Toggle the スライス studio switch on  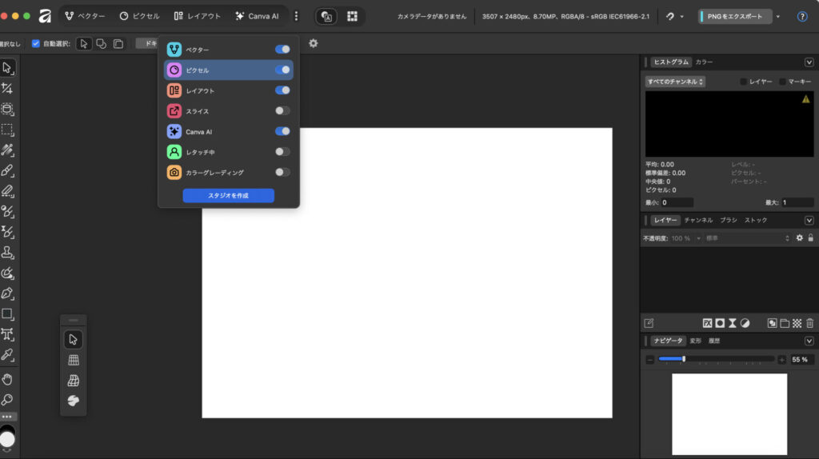[x=282, y=111]
